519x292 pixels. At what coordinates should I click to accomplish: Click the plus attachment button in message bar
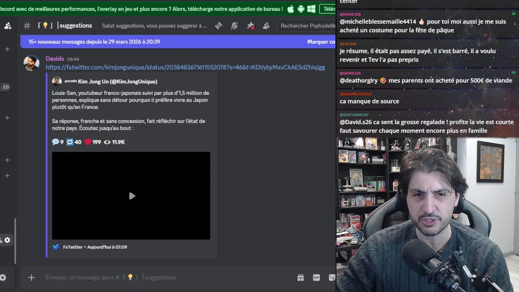[31, 277]
